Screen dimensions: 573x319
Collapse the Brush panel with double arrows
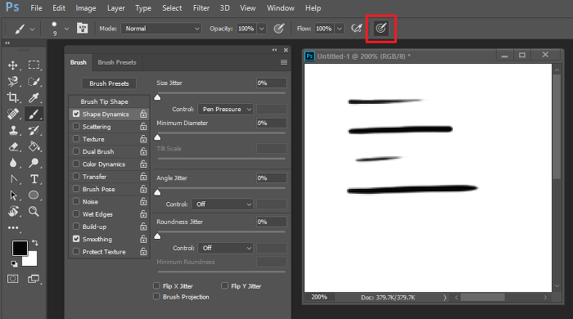[274, 50]
